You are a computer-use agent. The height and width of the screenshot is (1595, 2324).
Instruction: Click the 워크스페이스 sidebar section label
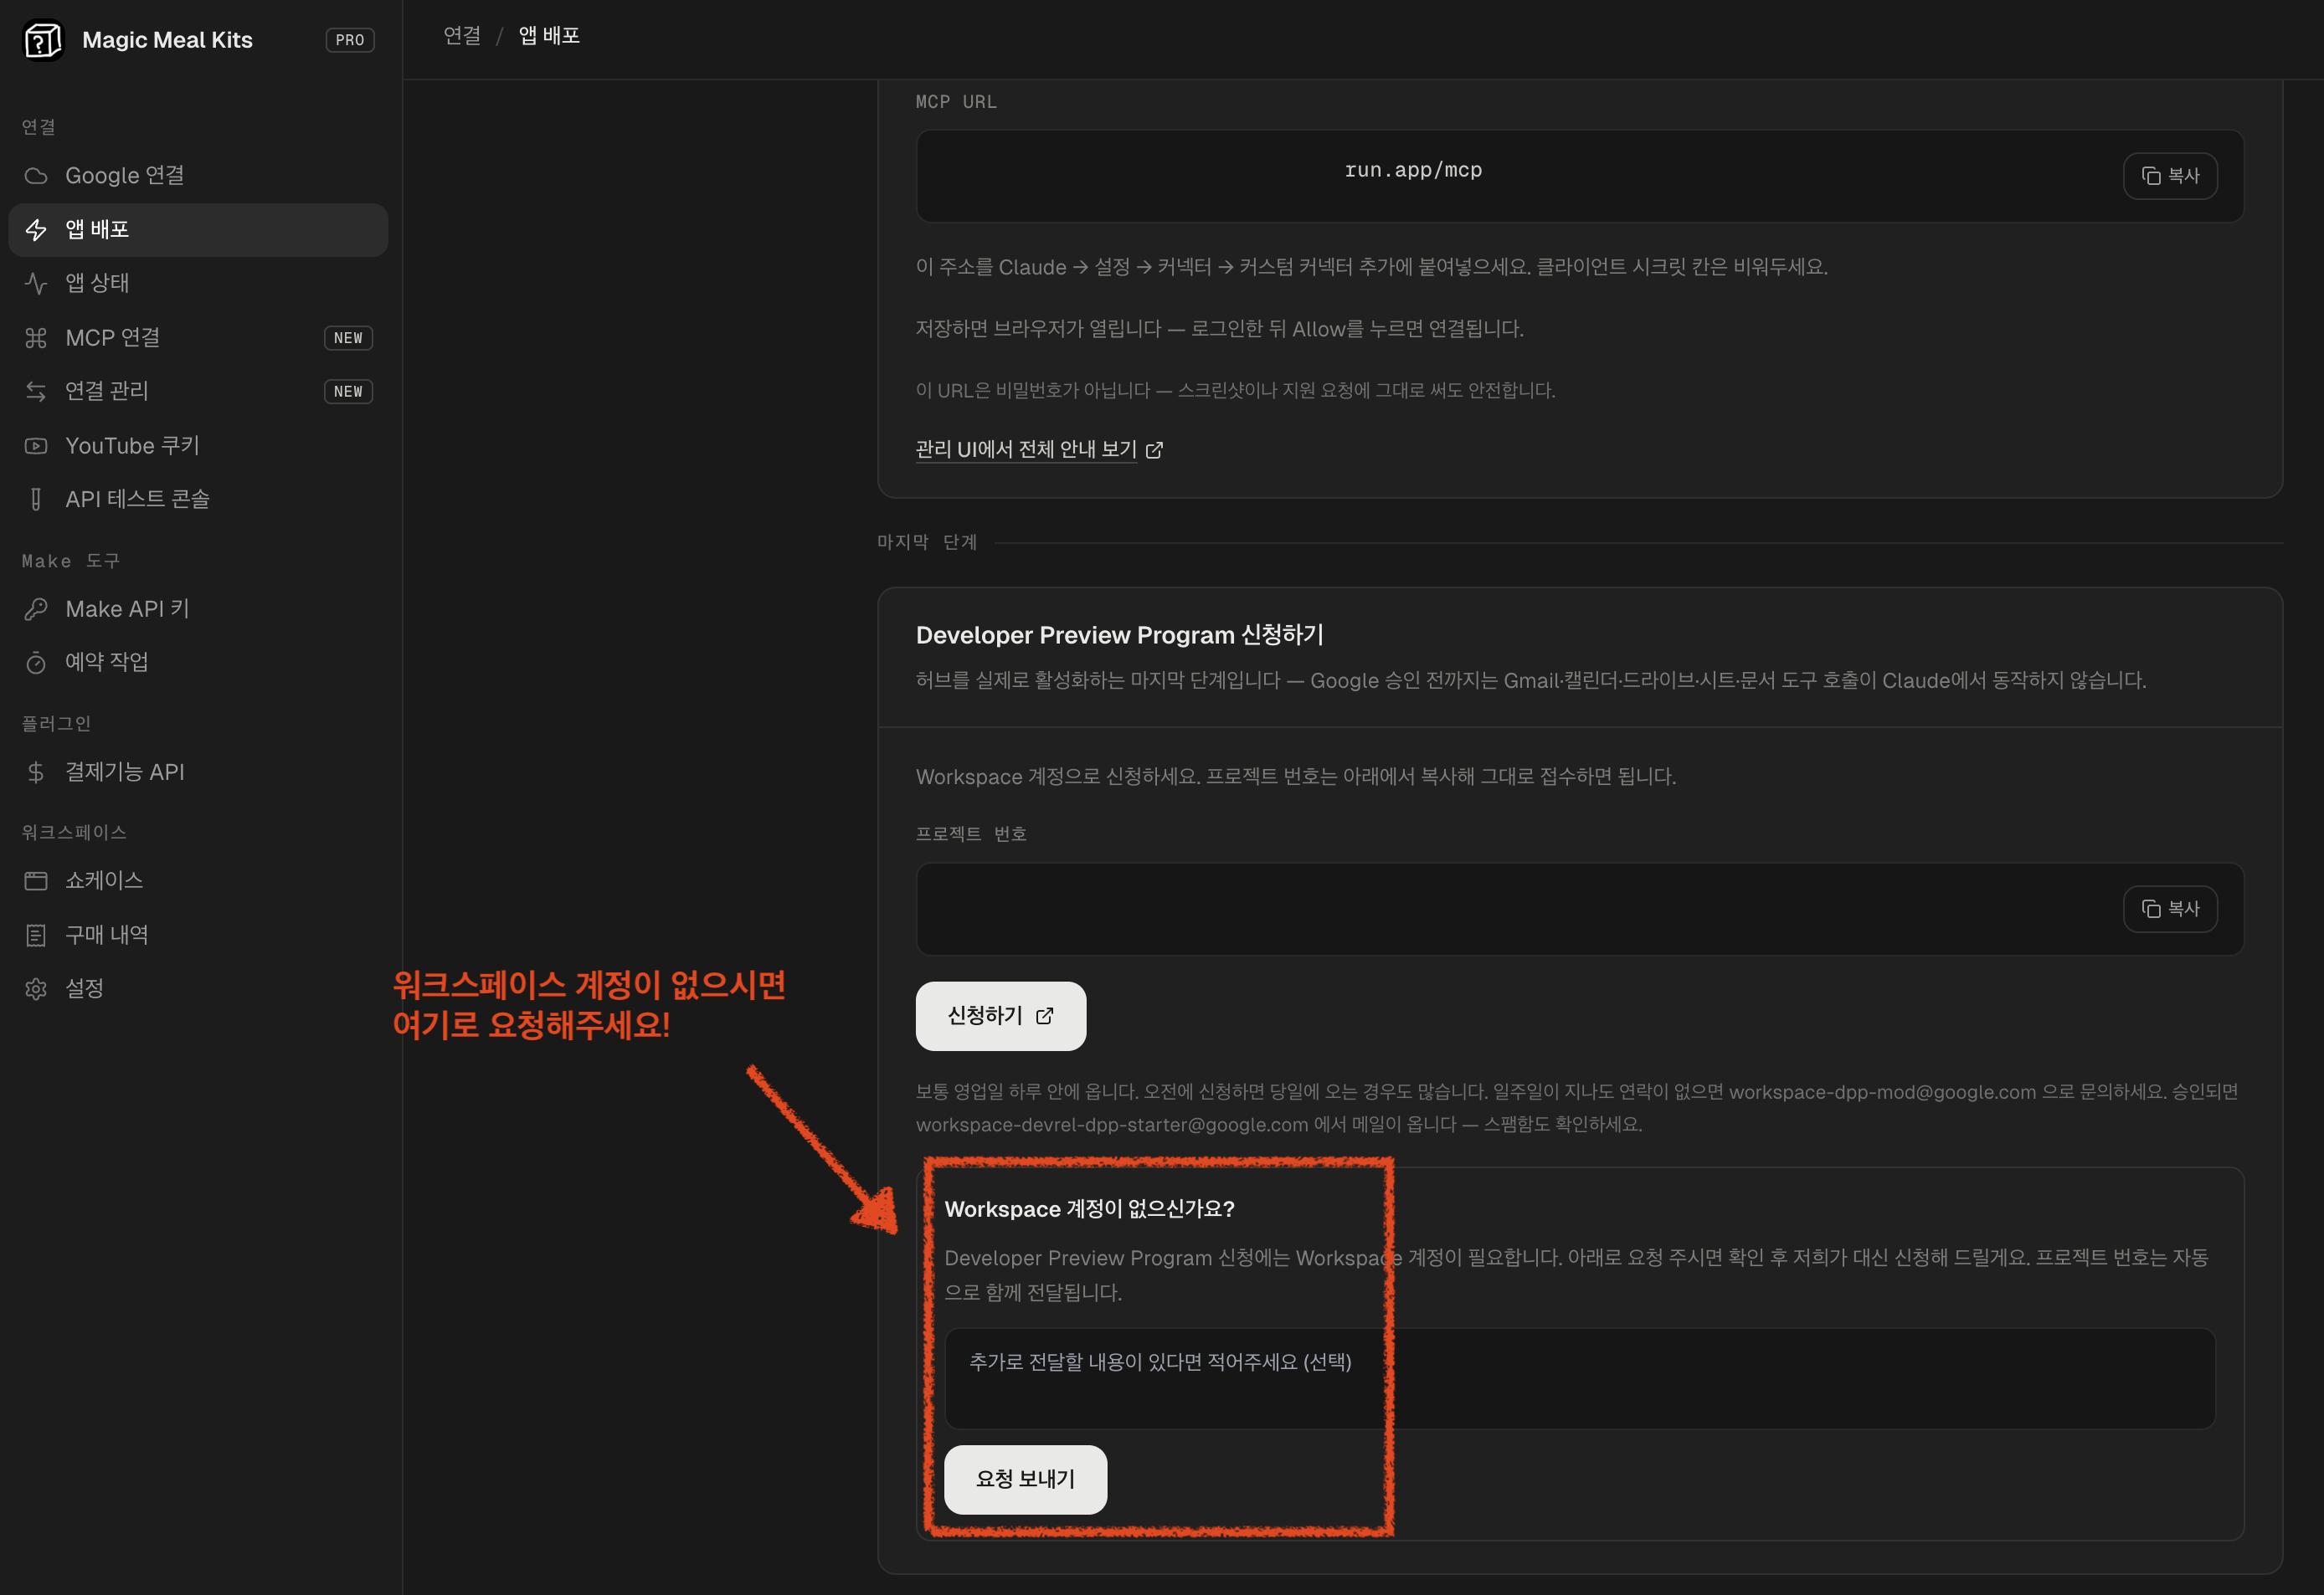tap(74, 833)
